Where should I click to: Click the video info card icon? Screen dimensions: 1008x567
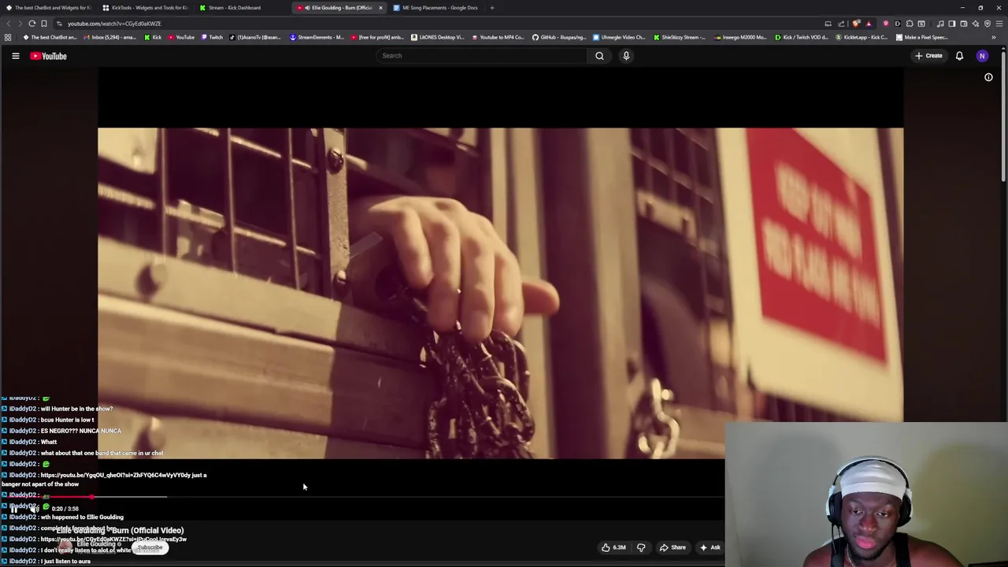coord(988,77)
